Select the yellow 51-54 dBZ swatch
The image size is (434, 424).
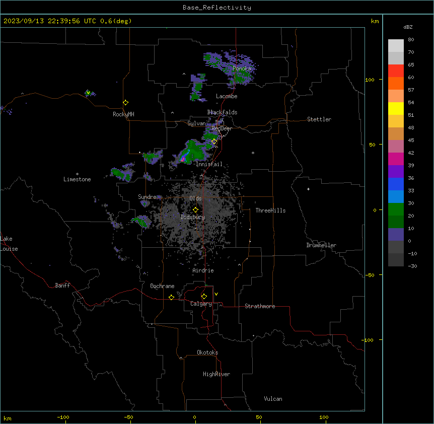396,108
